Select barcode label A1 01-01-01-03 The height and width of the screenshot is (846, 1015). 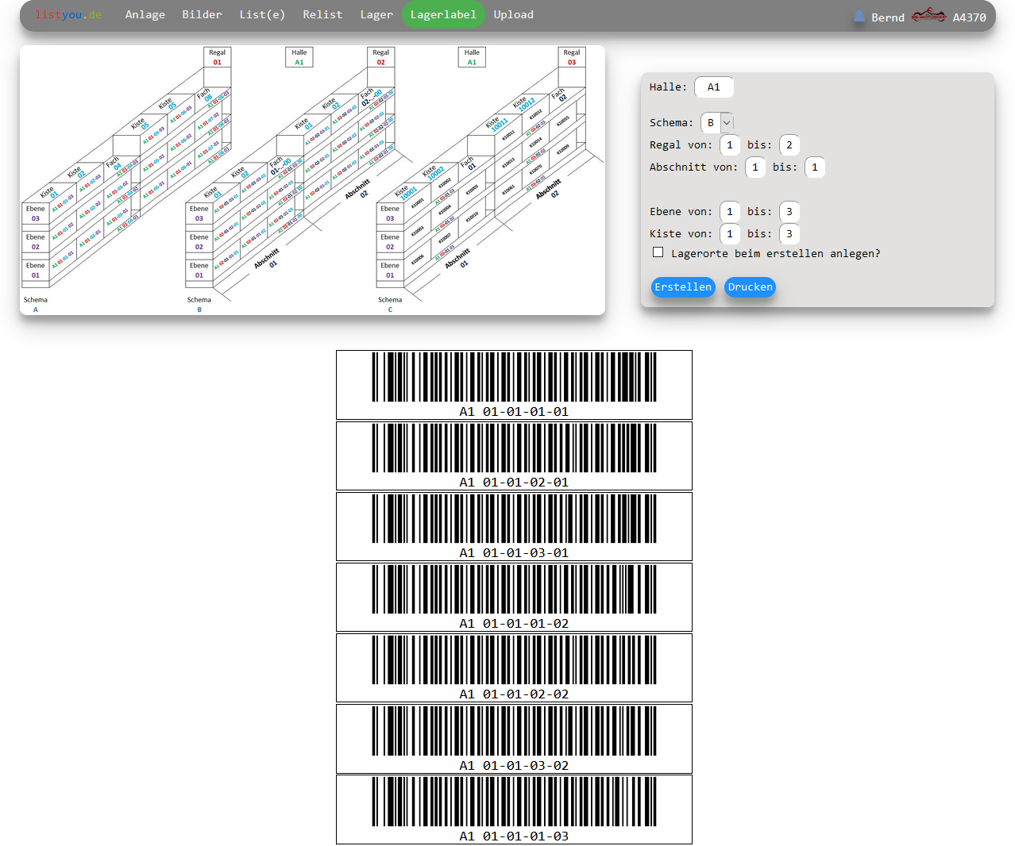click(x=514, y=809)
